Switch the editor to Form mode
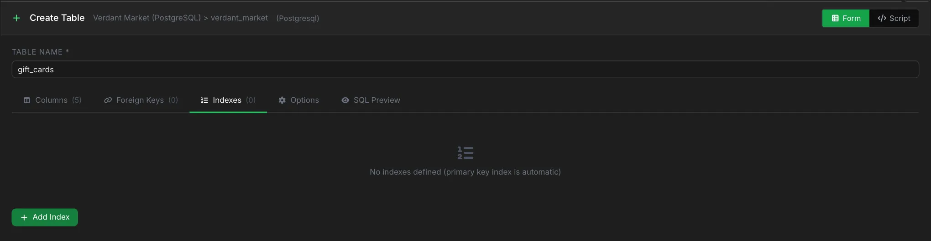This screenshot has height=241, width=931. click(846, 18)
